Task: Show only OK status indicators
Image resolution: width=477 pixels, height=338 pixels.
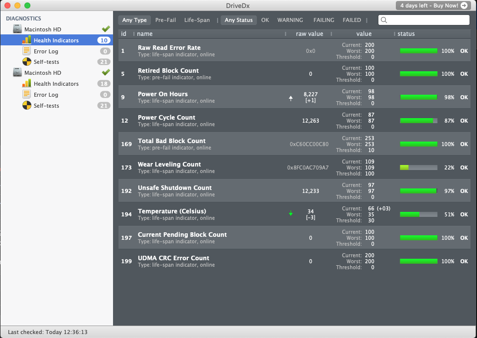Action: click(x=265, y=20)
